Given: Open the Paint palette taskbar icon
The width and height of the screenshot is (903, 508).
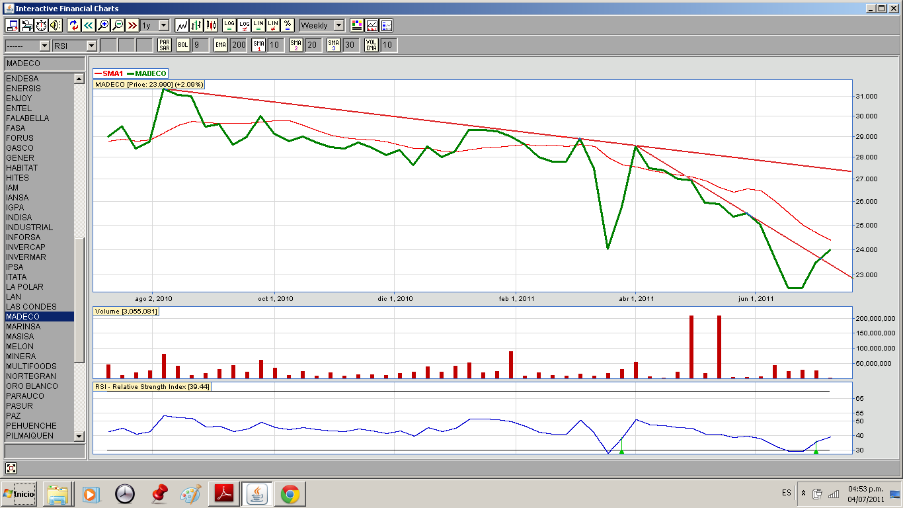Looking at the screenshot, I should coord(190,494).
